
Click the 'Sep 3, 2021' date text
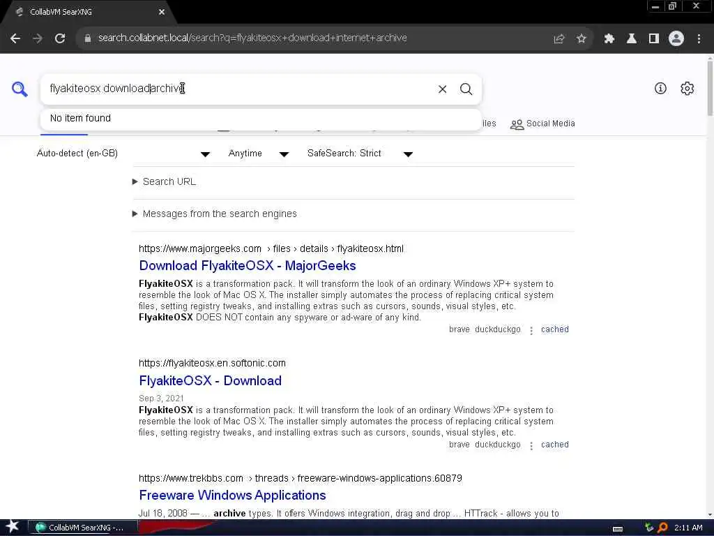pyautogui.click(x=161, y=399)
